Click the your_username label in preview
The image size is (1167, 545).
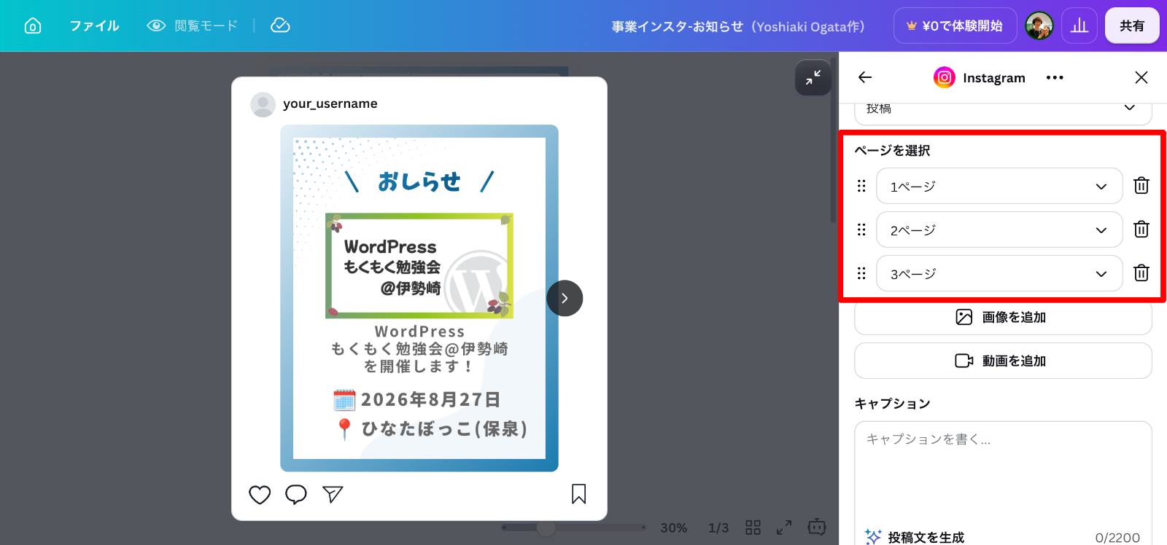(330, 103)
